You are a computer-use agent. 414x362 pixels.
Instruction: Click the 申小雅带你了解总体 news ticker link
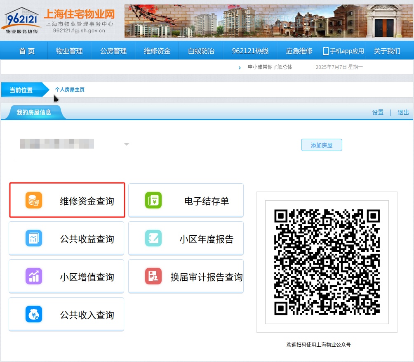[270, 67]
